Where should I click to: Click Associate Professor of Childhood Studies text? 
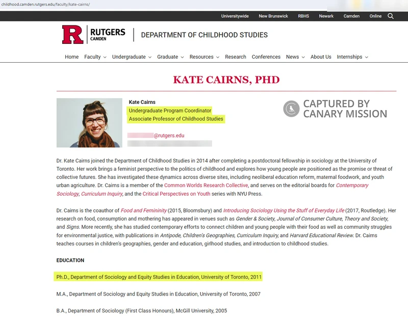[176, 119]
